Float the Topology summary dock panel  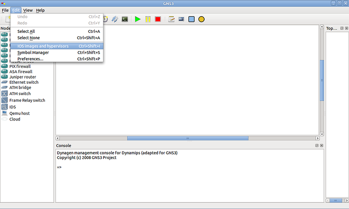[342, 28]
